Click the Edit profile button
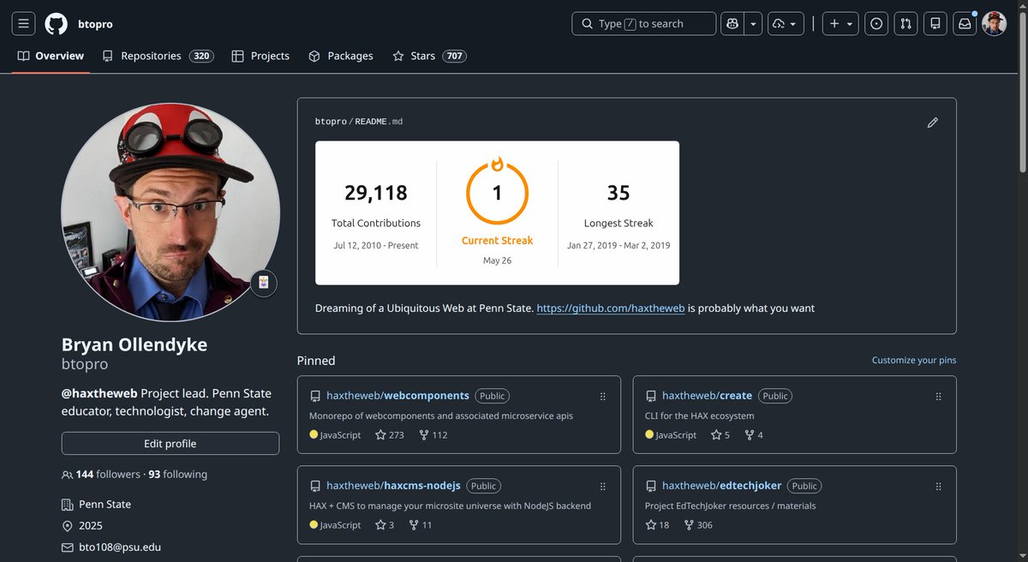 pyautogui.click(x=170, y=444)
